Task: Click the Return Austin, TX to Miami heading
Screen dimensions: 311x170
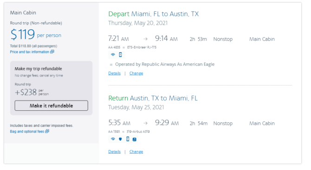Action: click(x=153, y=98)
